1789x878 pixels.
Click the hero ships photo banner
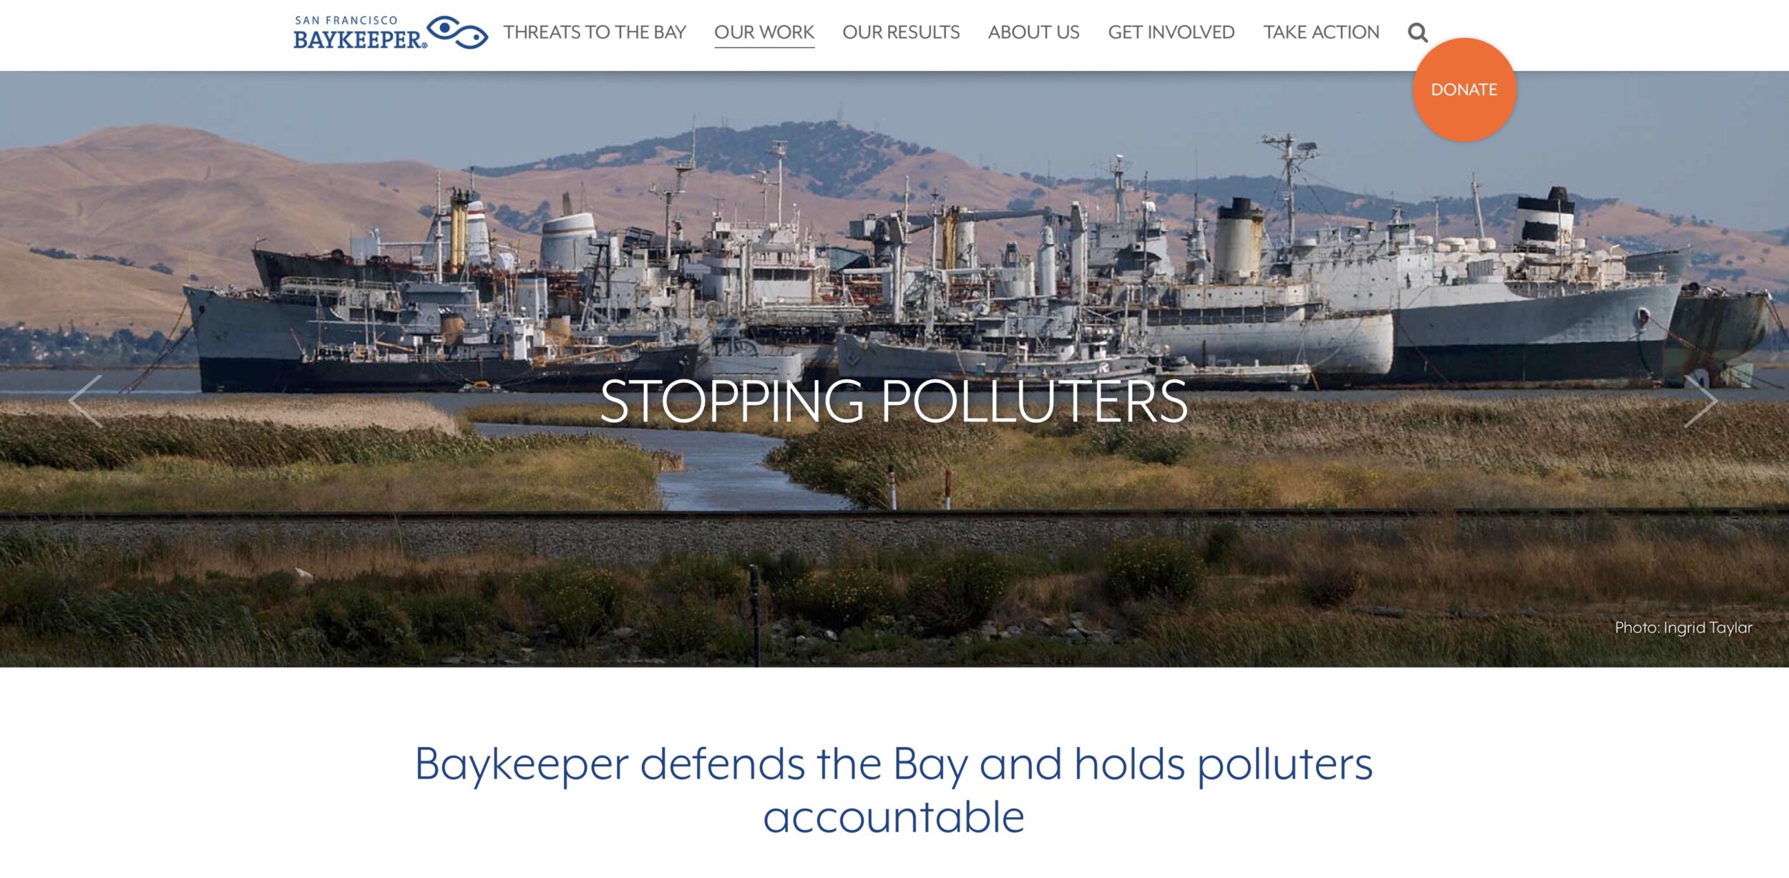point(894,369)
